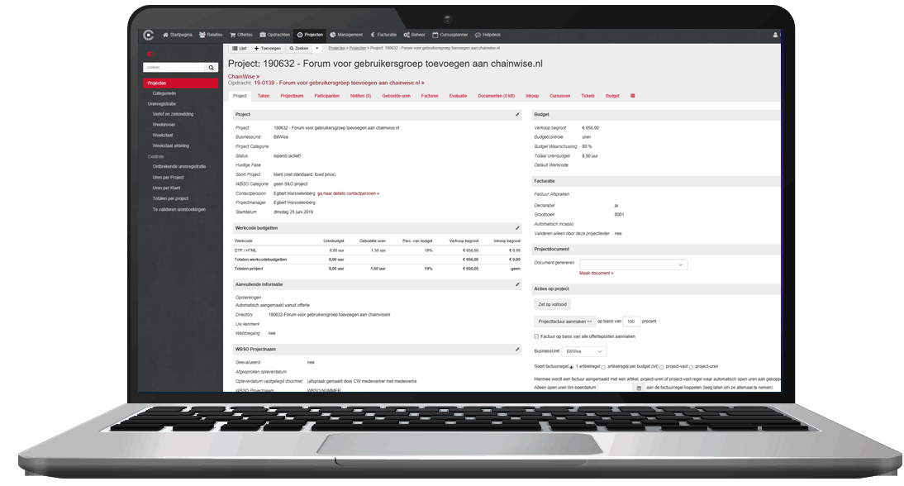Screen dimensions: 904x486
Task: Open the Taken tab
Action: [264, 95]
